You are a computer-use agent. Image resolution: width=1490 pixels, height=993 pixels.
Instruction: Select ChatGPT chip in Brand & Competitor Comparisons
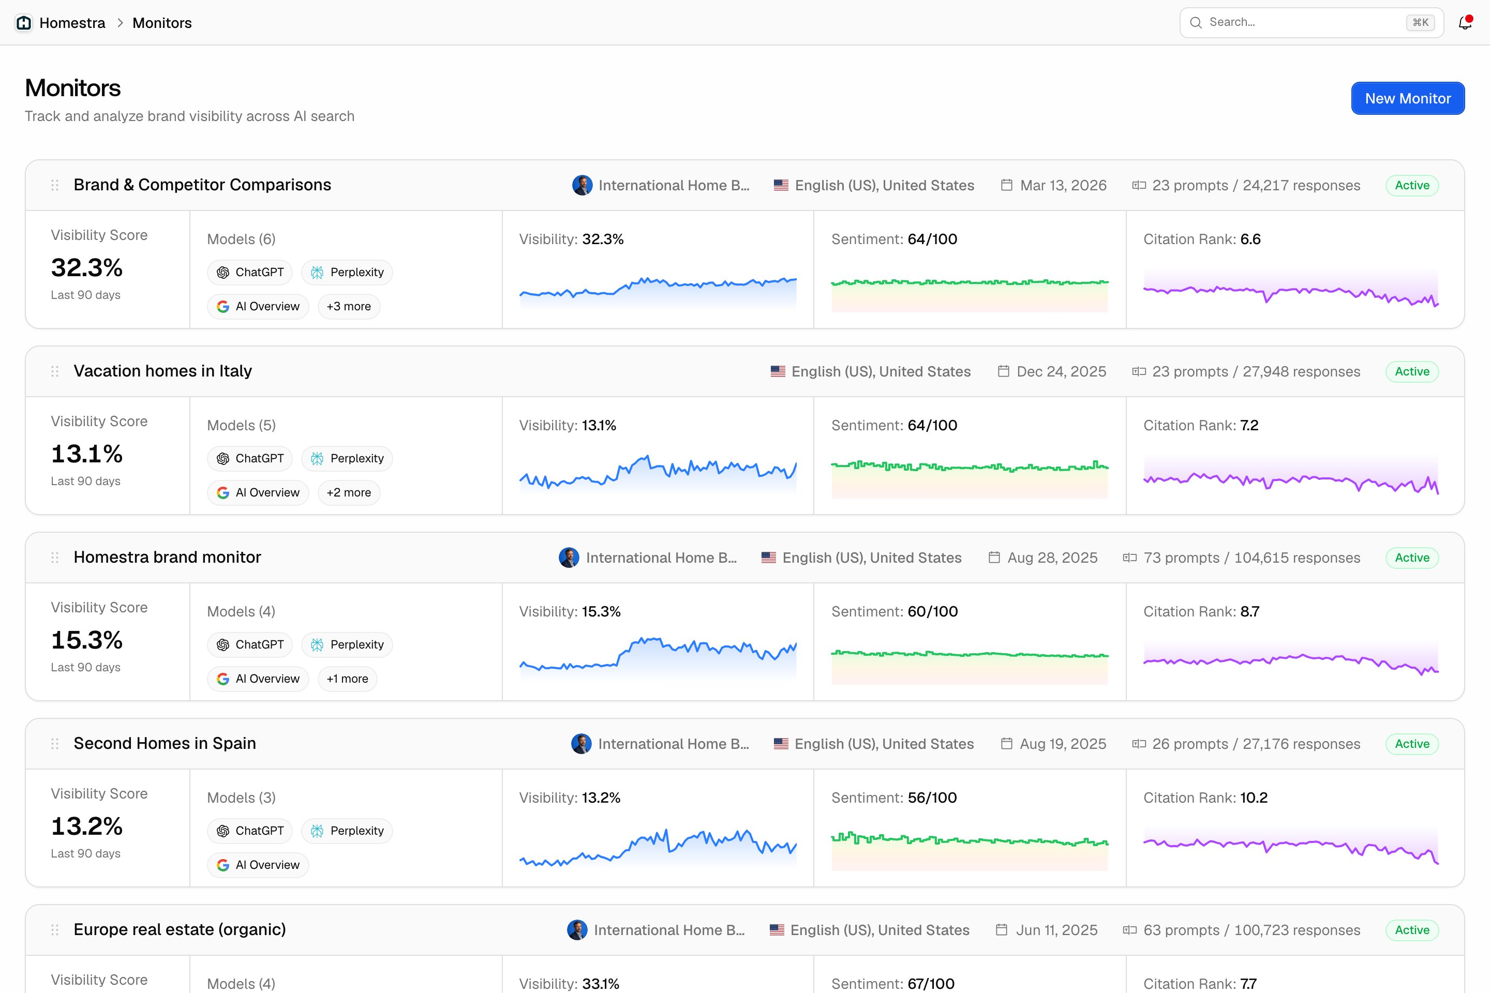[249, 273]
